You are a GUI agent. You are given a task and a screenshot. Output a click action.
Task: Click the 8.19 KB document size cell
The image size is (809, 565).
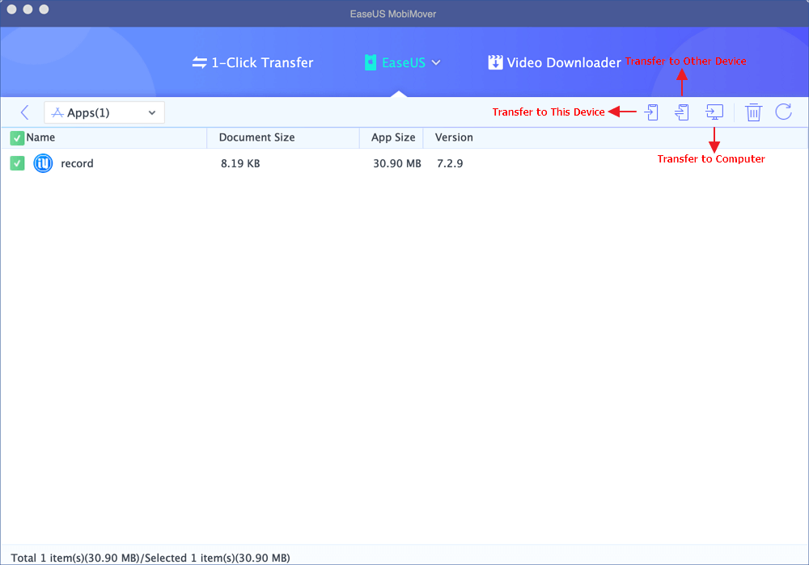click(240, 163)
